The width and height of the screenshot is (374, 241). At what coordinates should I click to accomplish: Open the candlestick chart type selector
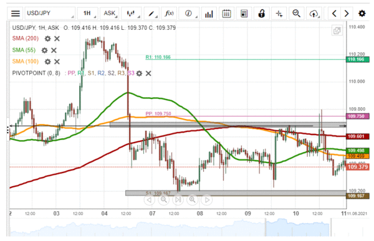pos(132,13)
